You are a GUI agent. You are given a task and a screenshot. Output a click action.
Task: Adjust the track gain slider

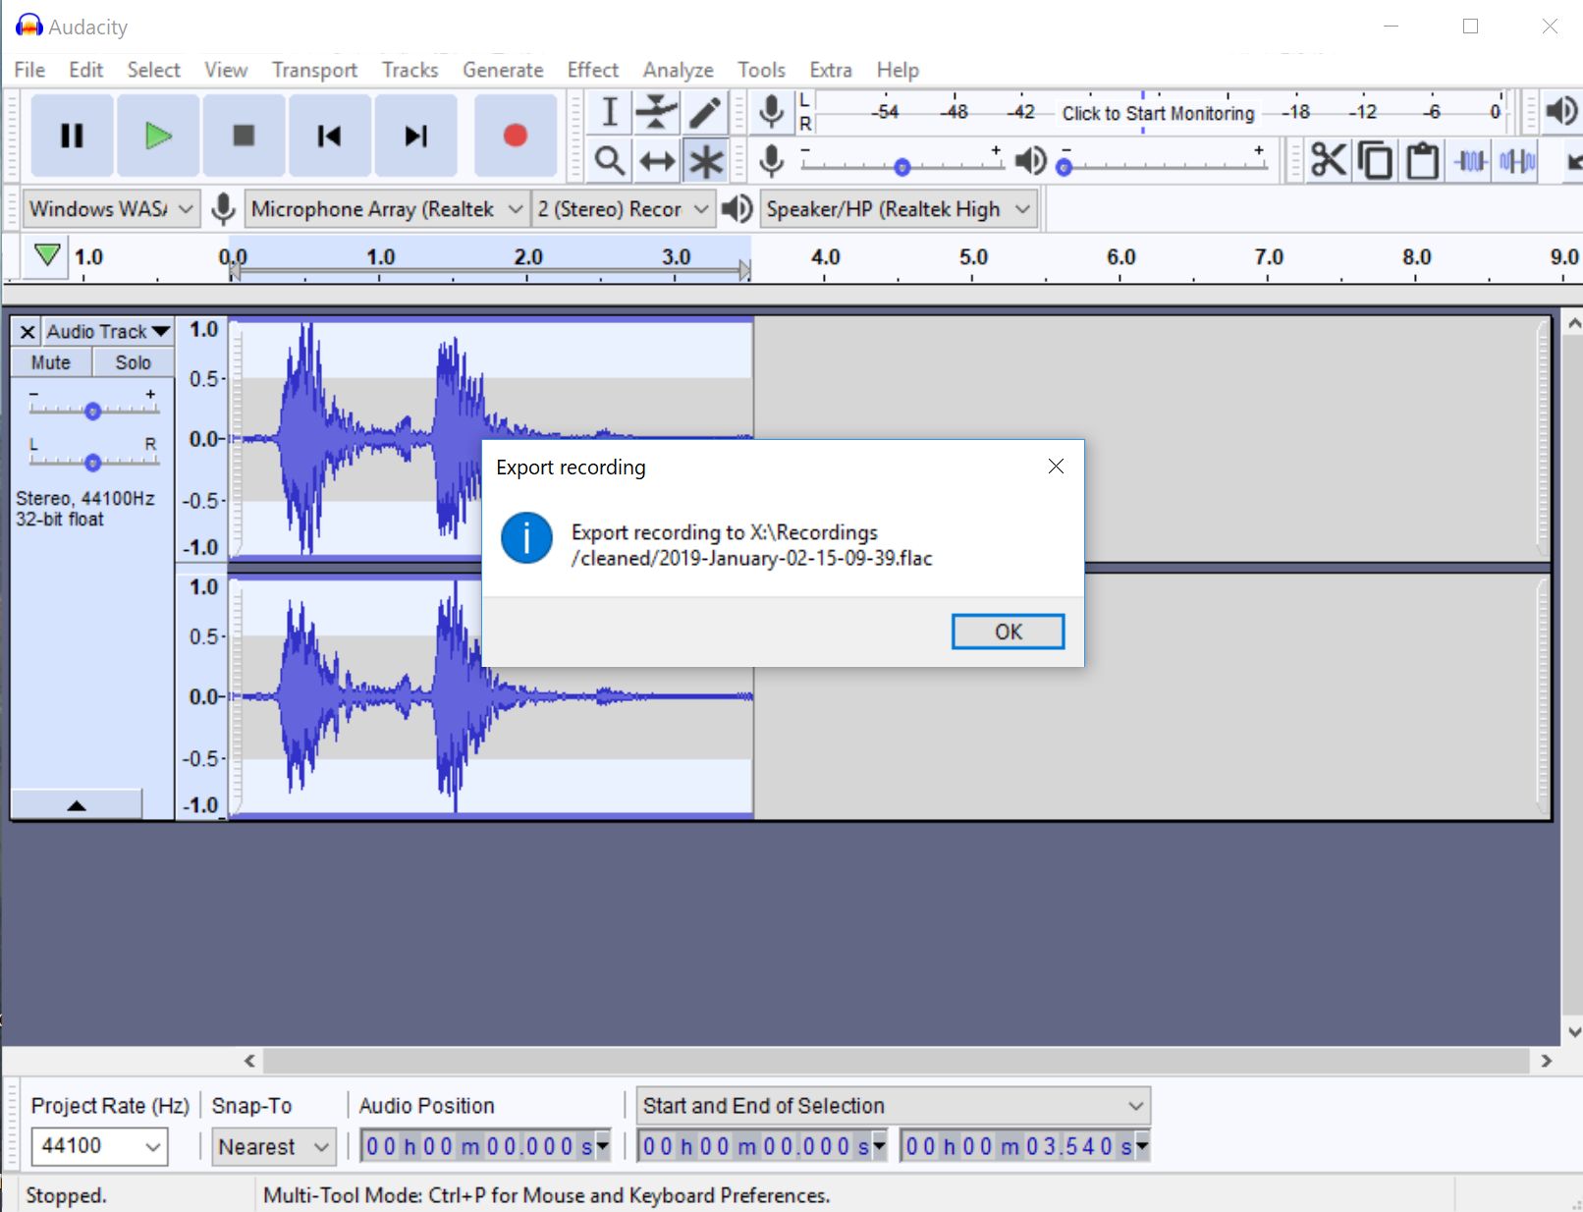pos(93,411)
